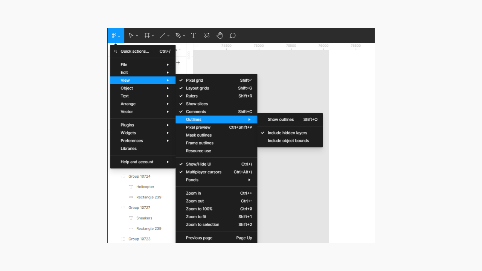
Task: Activate the Hand tool
Action: click(220, 35)
